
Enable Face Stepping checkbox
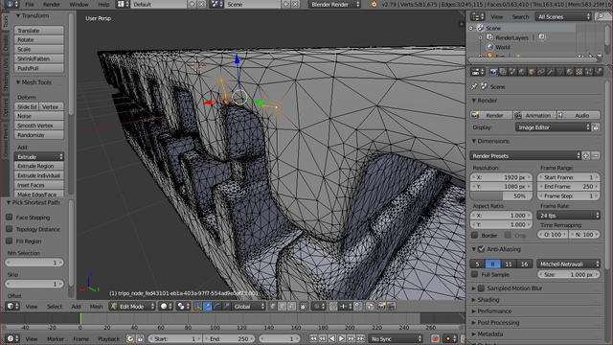pyautogui.click(x=10, y=218)
